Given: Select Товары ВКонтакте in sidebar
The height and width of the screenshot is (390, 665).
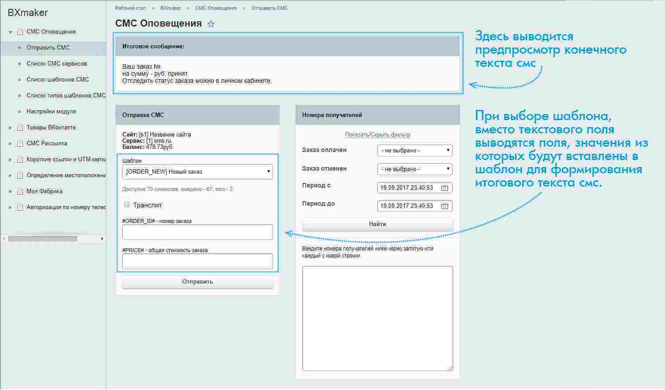Looking at the screenshot, I should (x=51, y=128).
